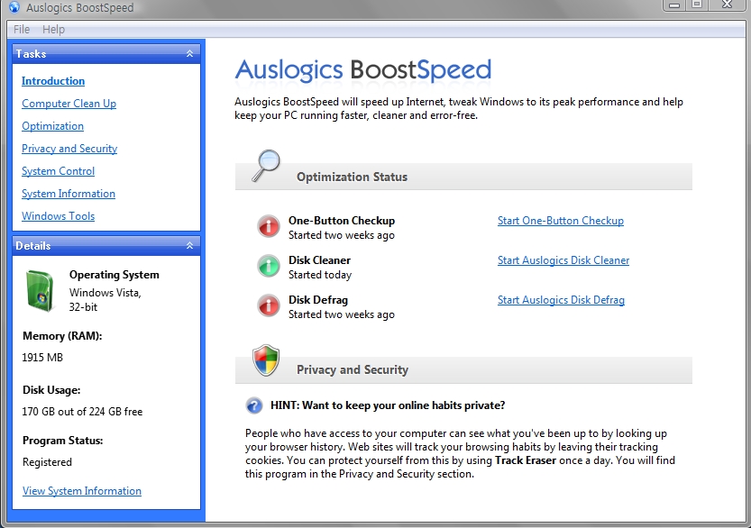Maximize the BoostSpeed window
This screenshot has width=751, height=528.
click(697, 5)
